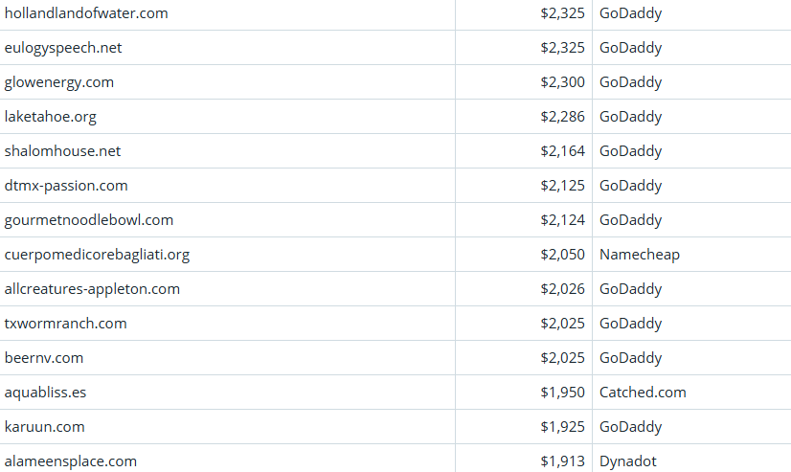Select the $1,913 price value
Image resolution: width=791 pixels, height=472 pixels.
pyautogui.click(x=562, y=461)
